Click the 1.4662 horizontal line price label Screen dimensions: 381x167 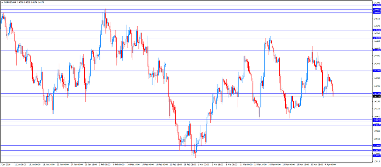[376, 9]
